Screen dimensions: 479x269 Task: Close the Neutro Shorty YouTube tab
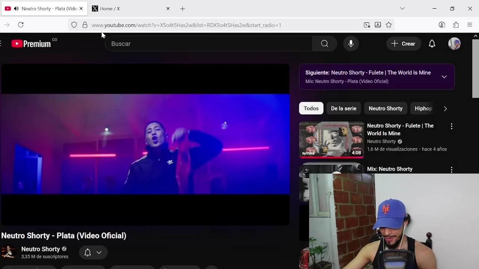click(81, 9)
